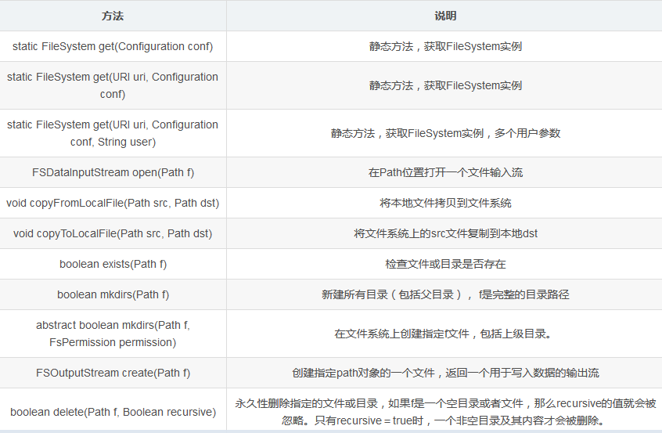Click description next to get(Configuration conf) row
Screen dimensions: 662x433
(445, 46)
